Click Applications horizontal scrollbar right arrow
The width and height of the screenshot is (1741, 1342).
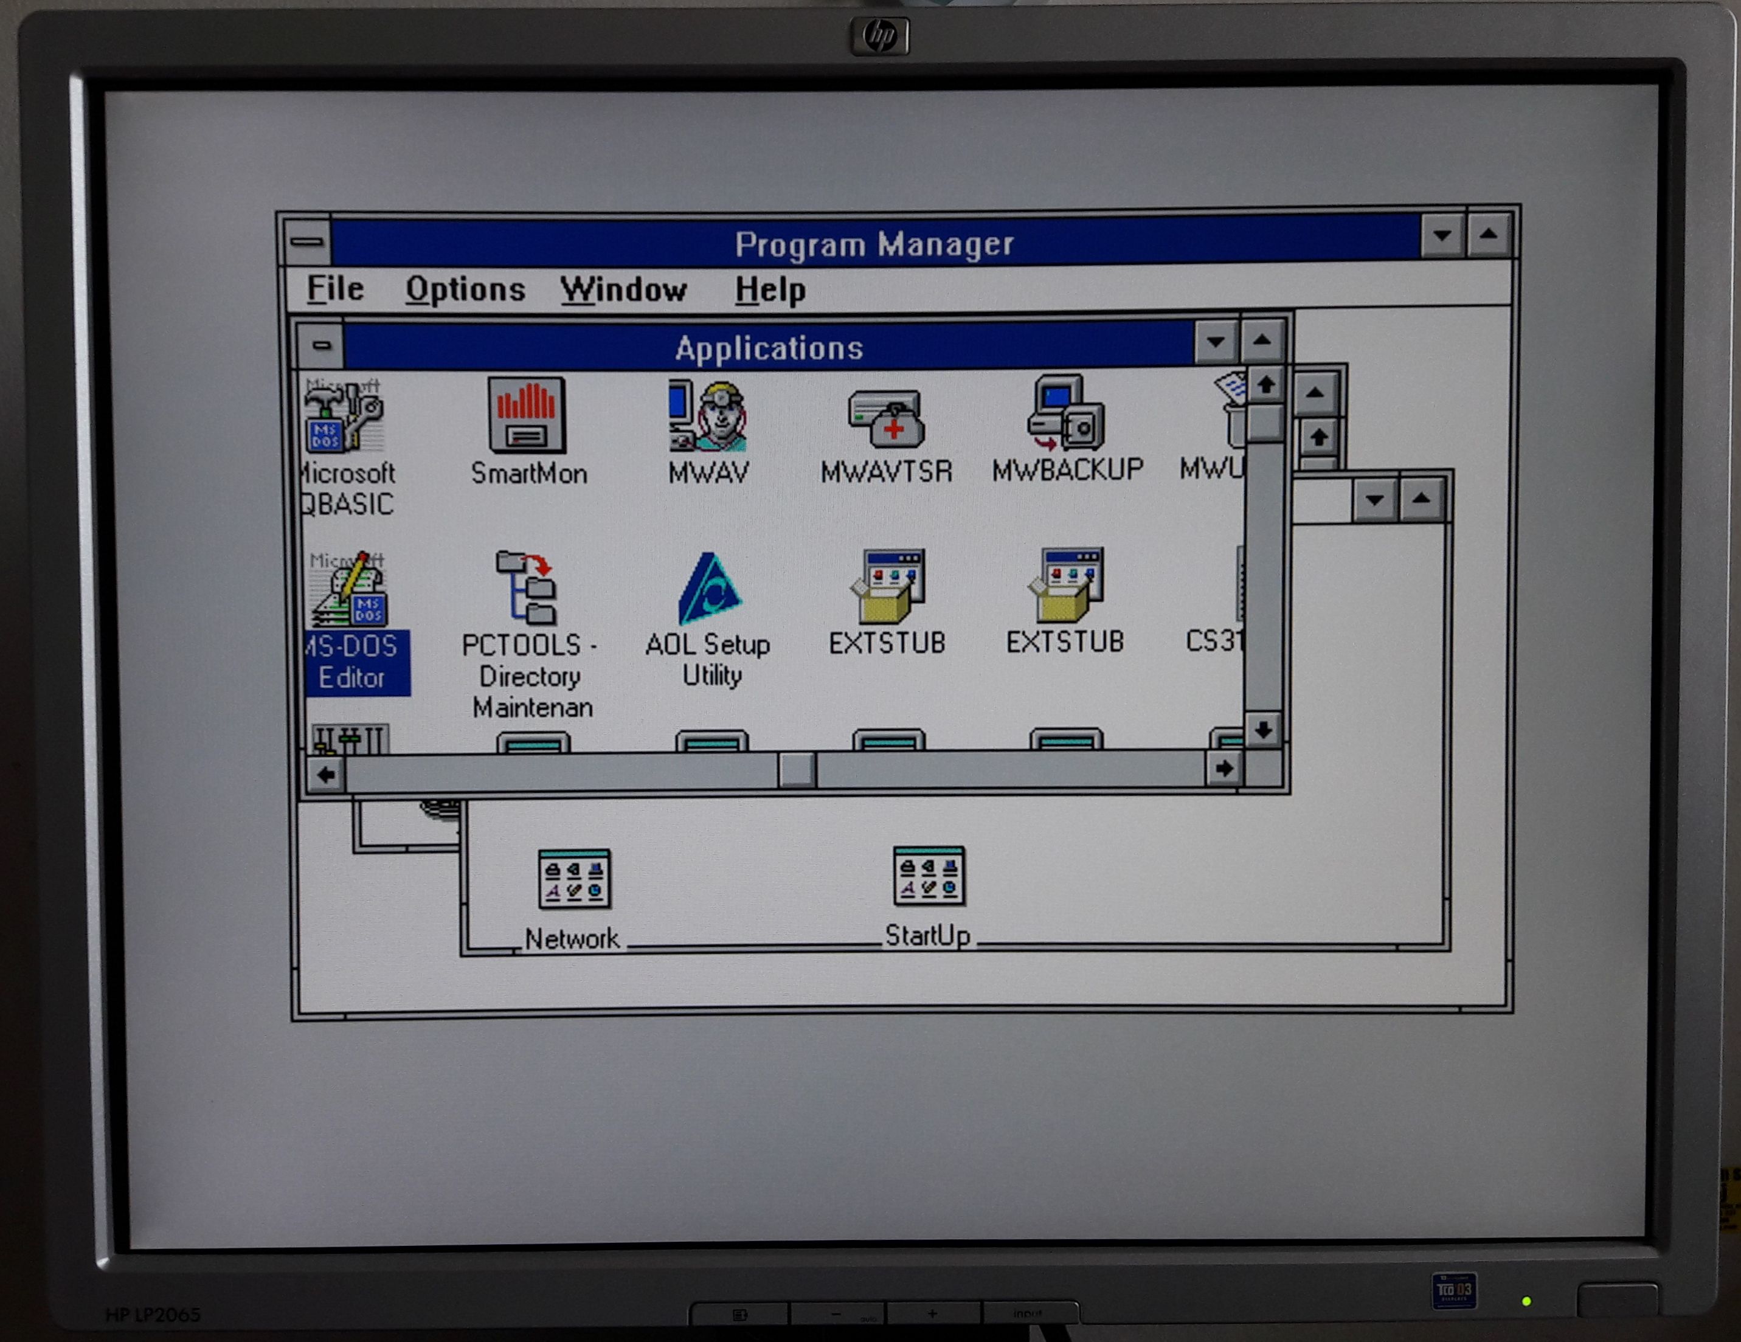tap(1225, 769)
